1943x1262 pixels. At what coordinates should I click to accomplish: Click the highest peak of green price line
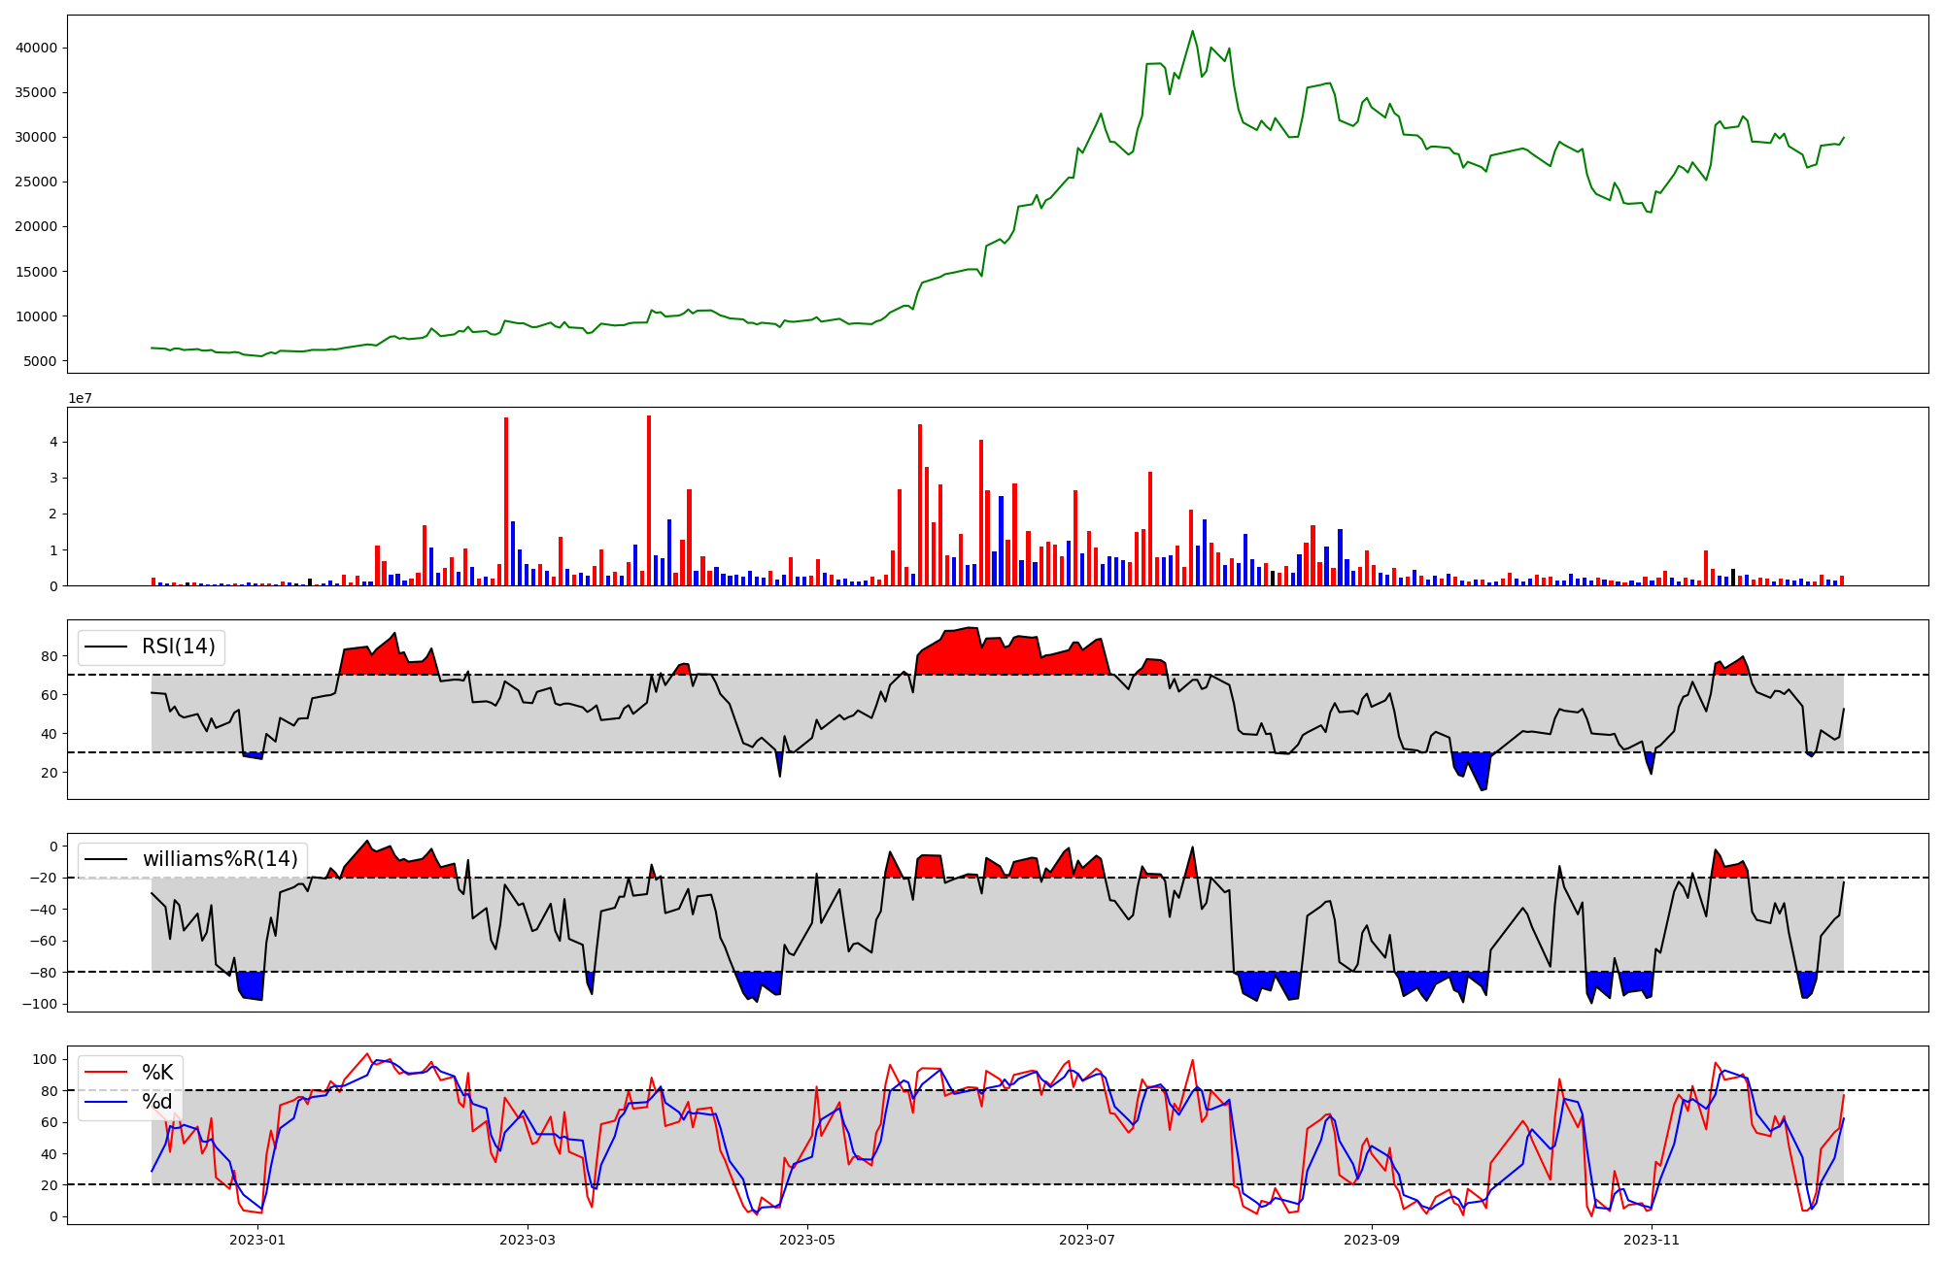(x=1192, y=31)
